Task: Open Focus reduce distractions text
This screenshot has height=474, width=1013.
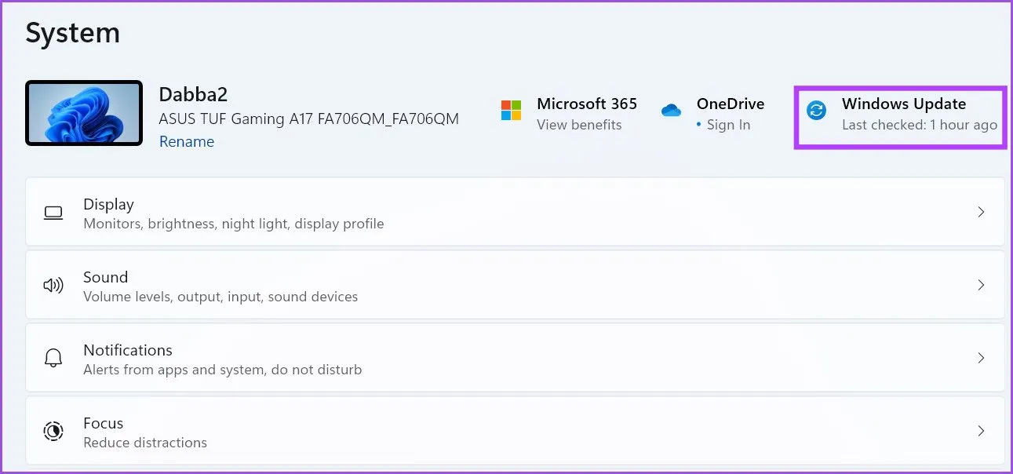Action: coord(145,443)
